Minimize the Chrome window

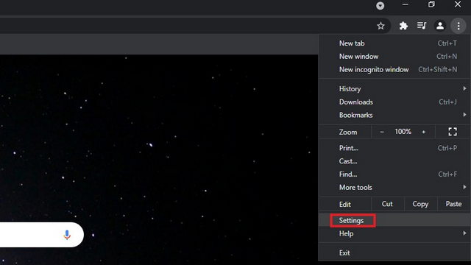click(406, 4)
